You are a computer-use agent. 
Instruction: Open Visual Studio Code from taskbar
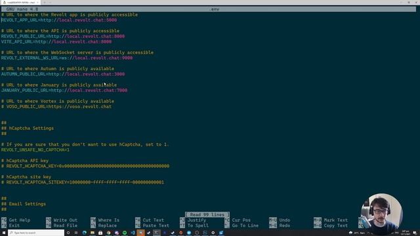(x=133, y=233)
